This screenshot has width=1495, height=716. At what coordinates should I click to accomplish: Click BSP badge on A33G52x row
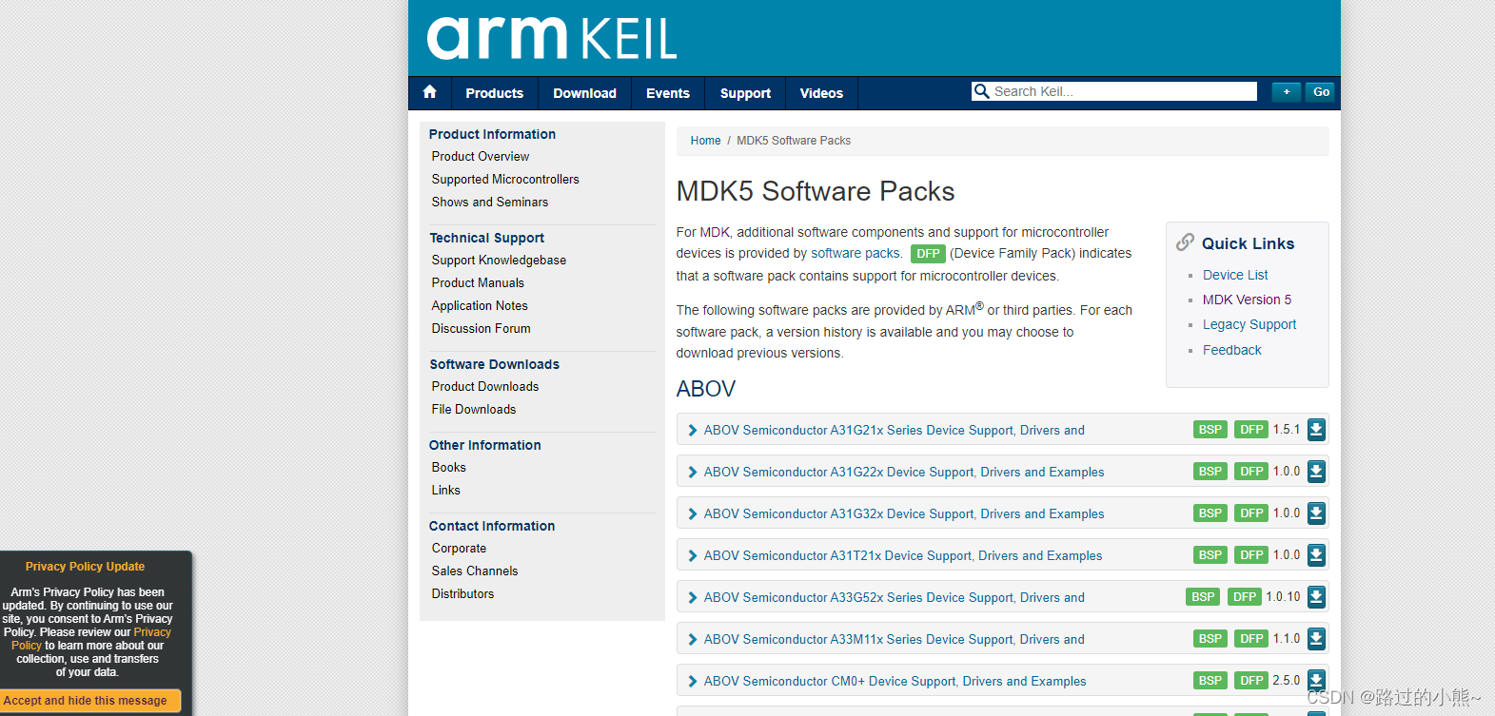(1203, 597)
